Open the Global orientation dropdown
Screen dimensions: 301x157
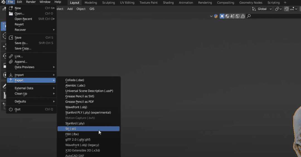pyautogui.click(x=262, y=9)
